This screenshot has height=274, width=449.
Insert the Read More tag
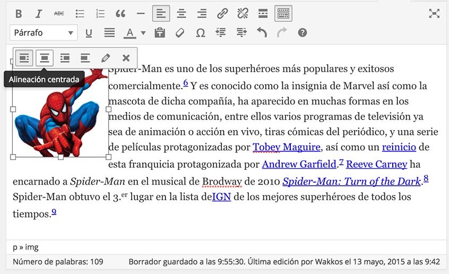263,13
